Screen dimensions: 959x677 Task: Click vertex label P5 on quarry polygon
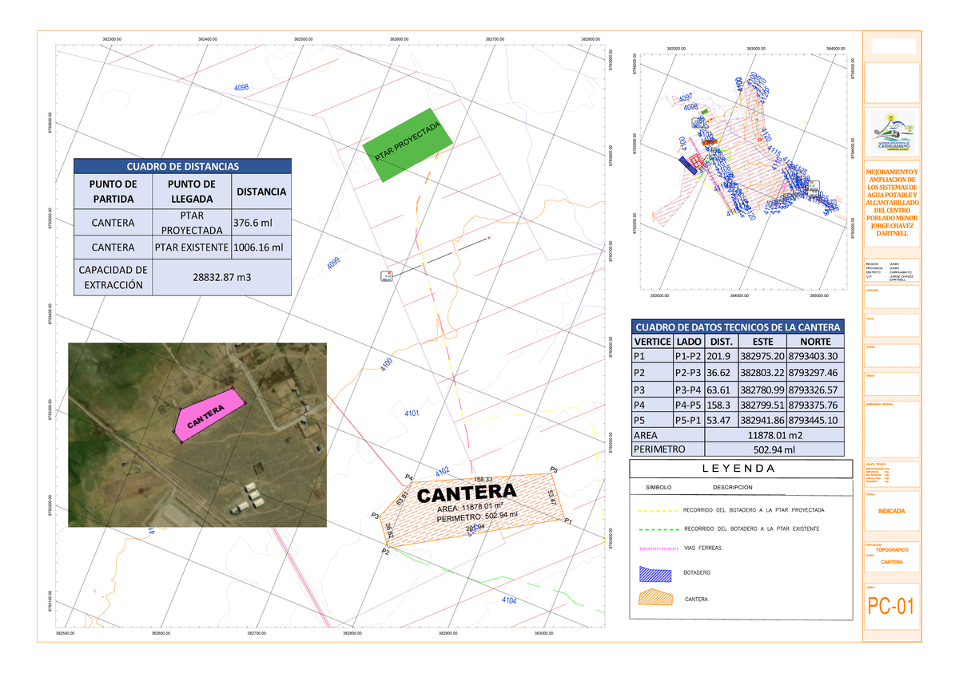click(x=554, y=469)
